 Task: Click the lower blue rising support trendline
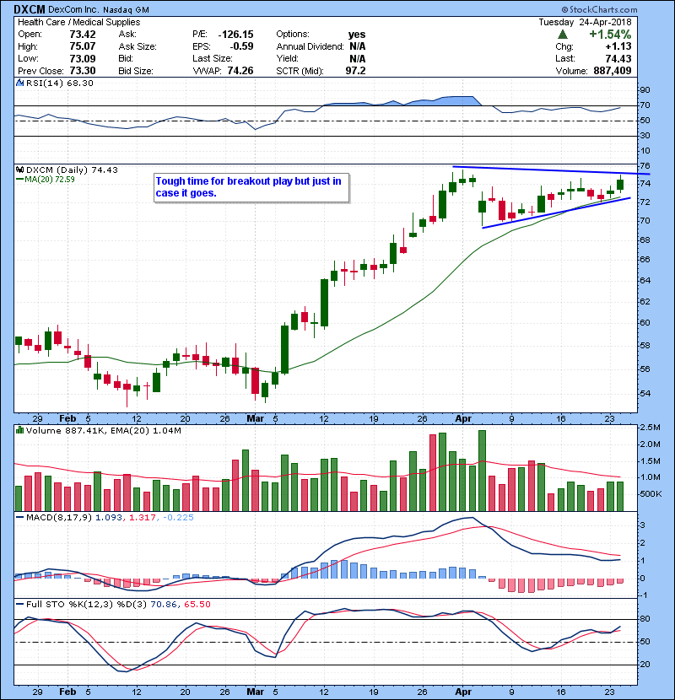(x=557, y=213)
